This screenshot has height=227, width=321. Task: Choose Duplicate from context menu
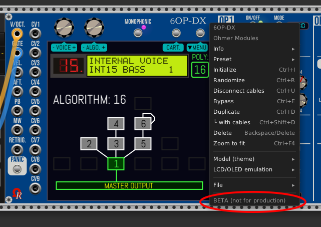click(x=254, y=112)
